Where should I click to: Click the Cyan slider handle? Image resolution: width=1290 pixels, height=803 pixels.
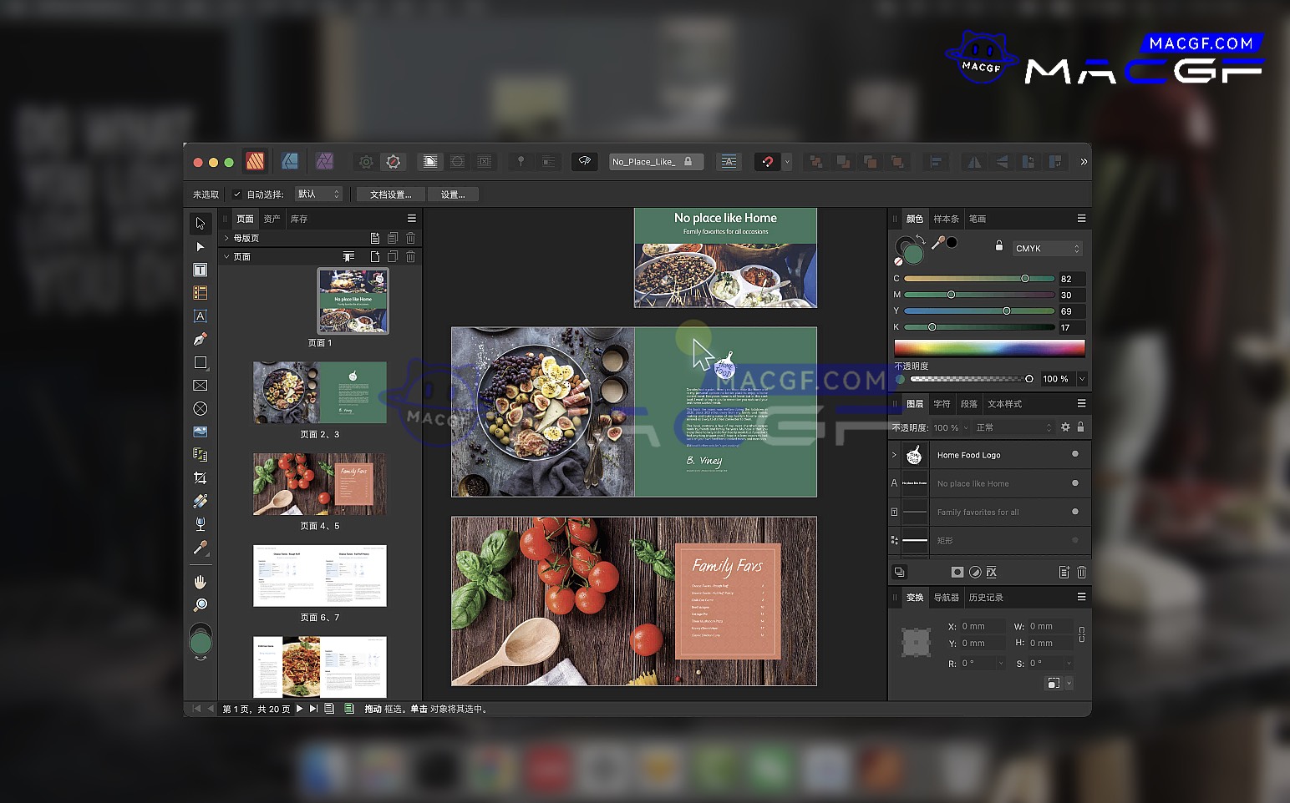pos(1025,279)
